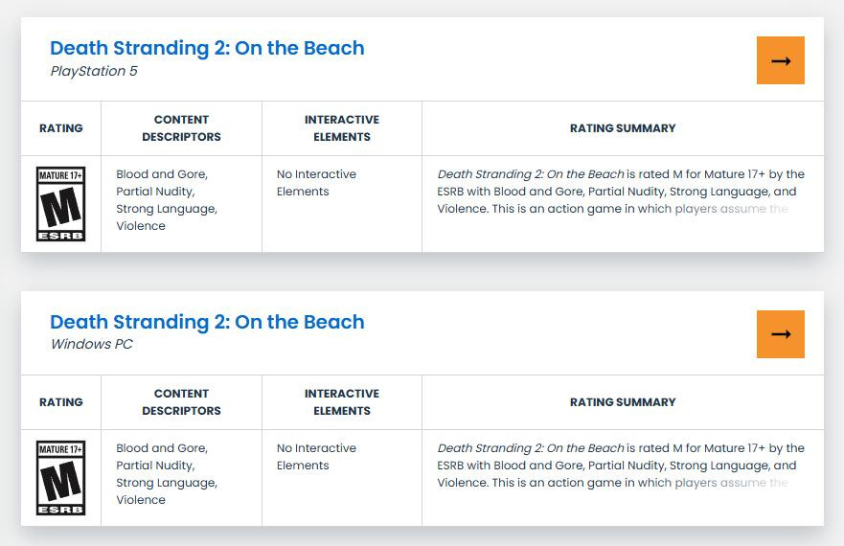Click the orange arrow on the PlayStation 5 card
844x546 pixels.
point(780,60)
